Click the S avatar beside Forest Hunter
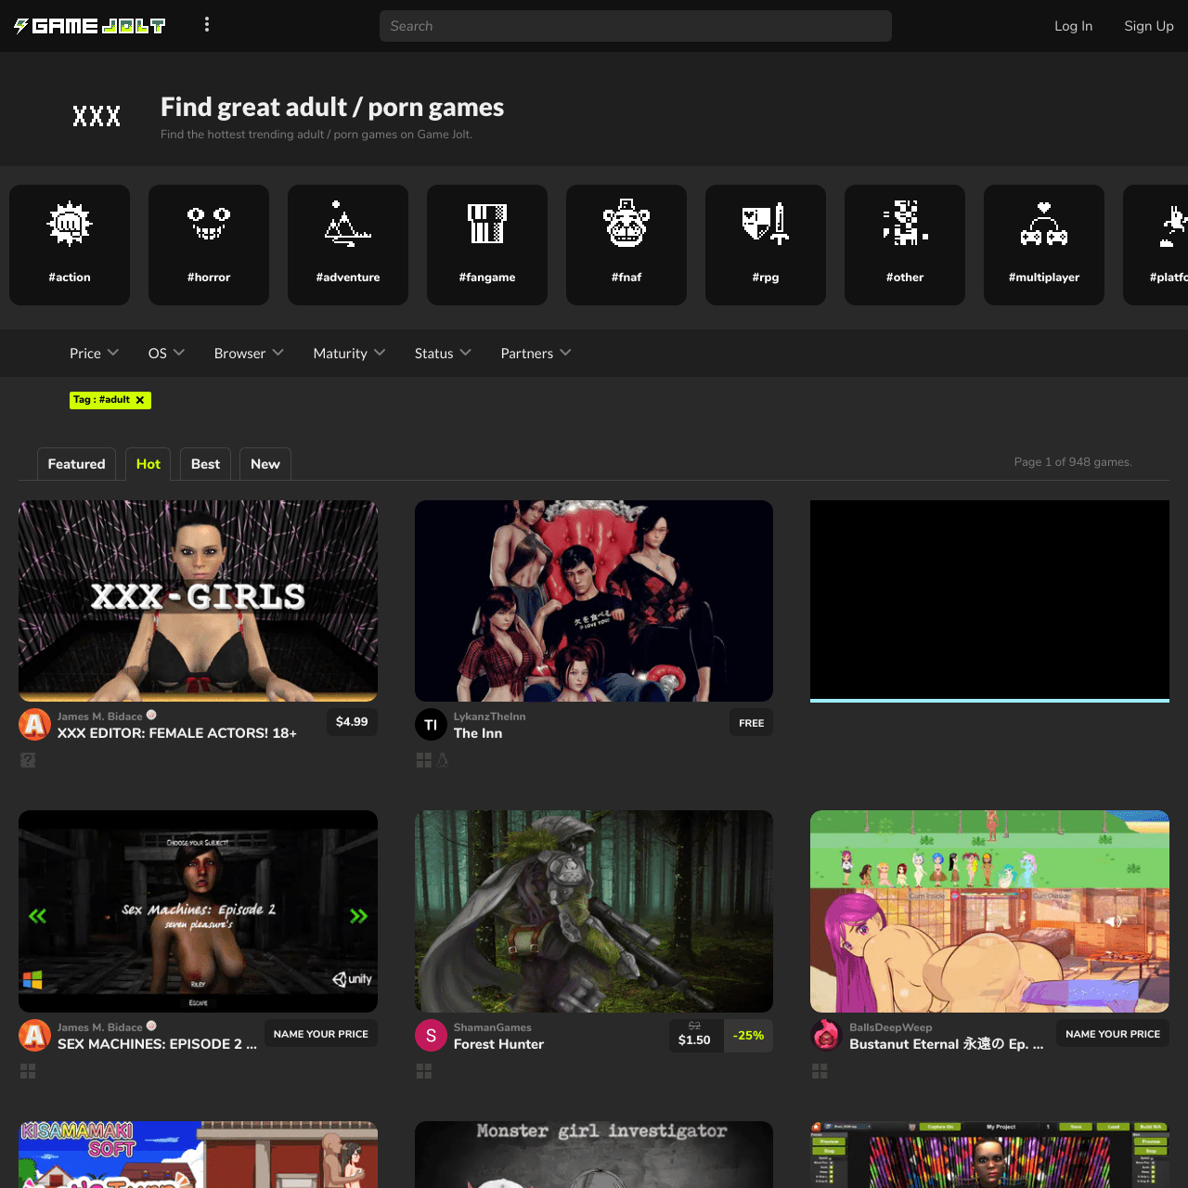The image size is (1188, 1188). pos(431,1036)
